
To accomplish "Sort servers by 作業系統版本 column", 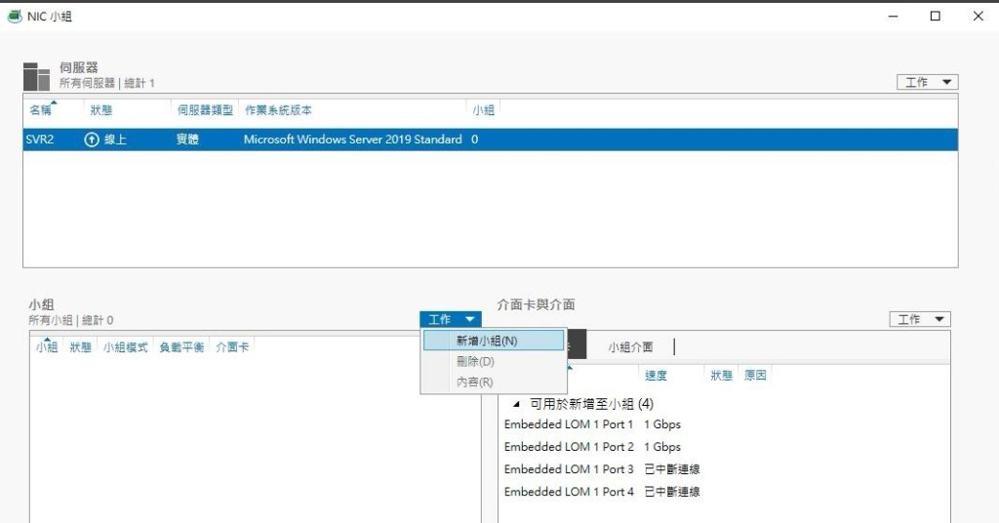I will tap(278, 110).
